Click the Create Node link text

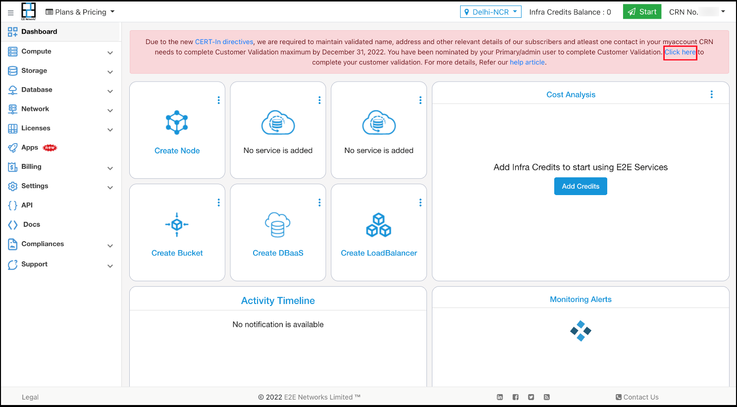click(x=177, y=151)
